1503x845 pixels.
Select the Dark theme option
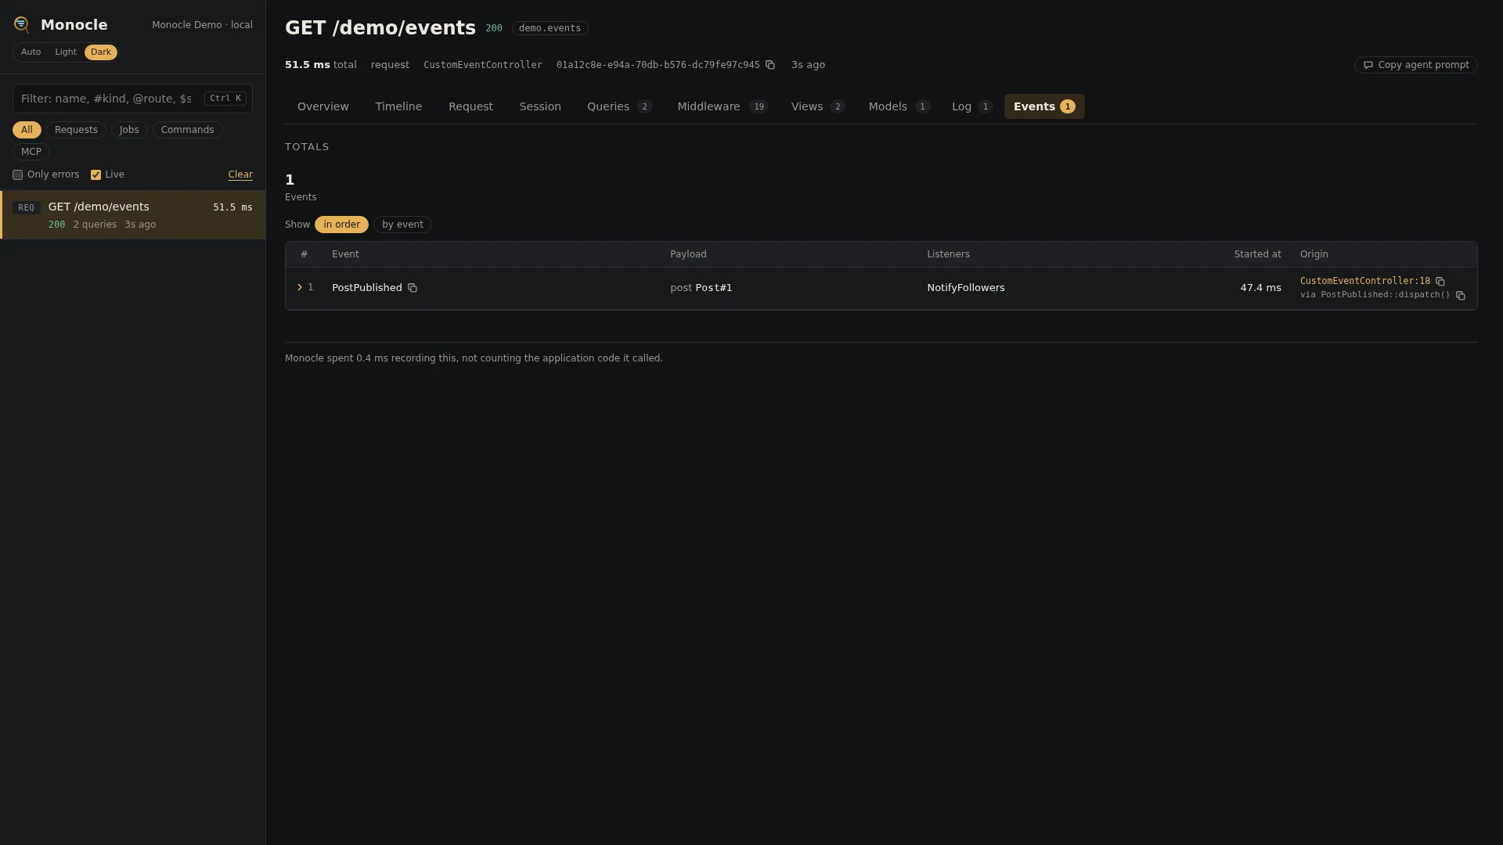point(101,52)
